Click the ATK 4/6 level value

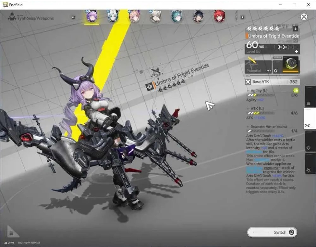pyautogui.click(x=294, y=113)
